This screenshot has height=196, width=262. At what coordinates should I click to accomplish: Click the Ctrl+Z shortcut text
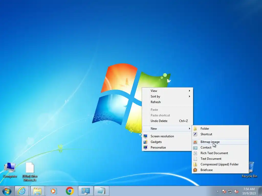pyautogui.click(x=183, y=121)
